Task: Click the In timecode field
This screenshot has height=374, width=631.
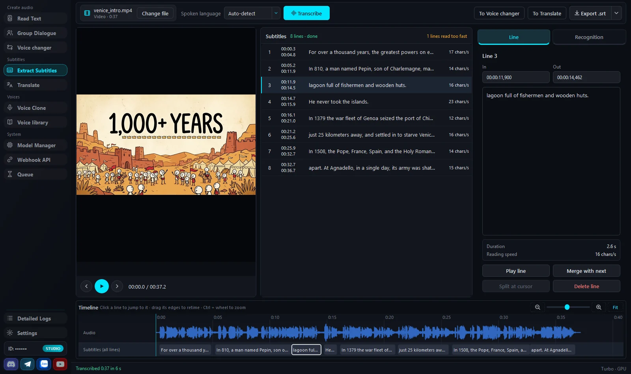Action: (516, 77)
